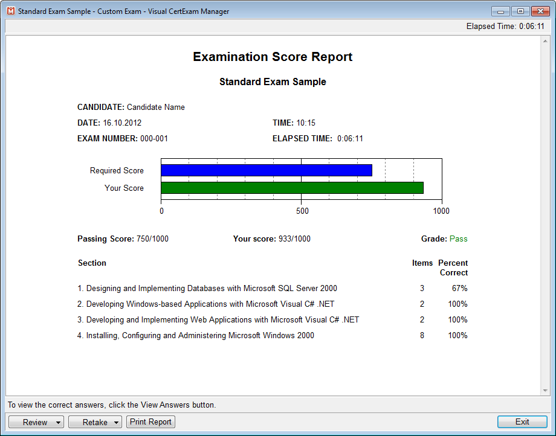Open the Review button dropdown arrow
The image size is (556, 436).
tap(58, 422)
